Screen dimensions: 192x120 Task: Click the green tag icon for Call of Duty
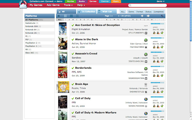(x=162, y=106)
